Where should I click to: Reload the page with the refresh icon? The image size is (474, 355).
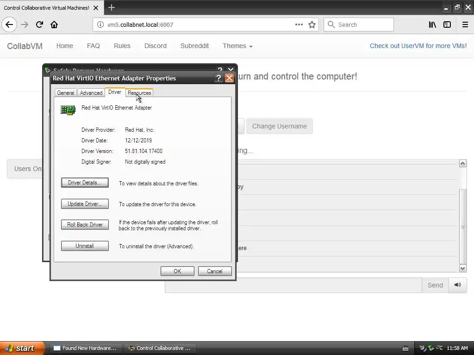(39, 24)
